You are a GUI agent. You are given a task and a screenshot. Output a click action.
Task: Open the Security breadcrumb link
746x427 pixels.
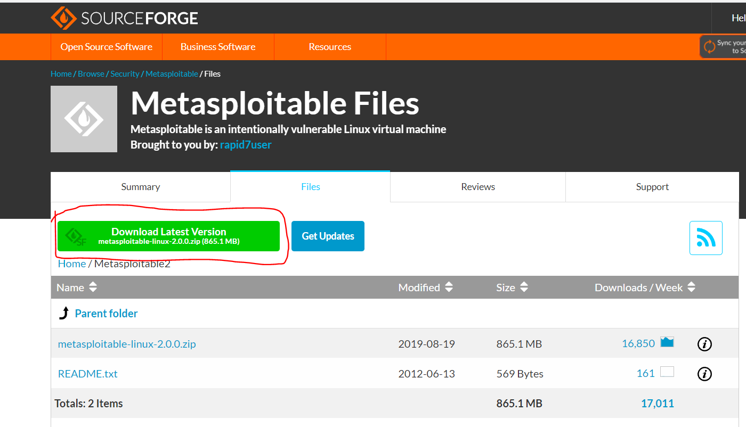click(125, 74)
